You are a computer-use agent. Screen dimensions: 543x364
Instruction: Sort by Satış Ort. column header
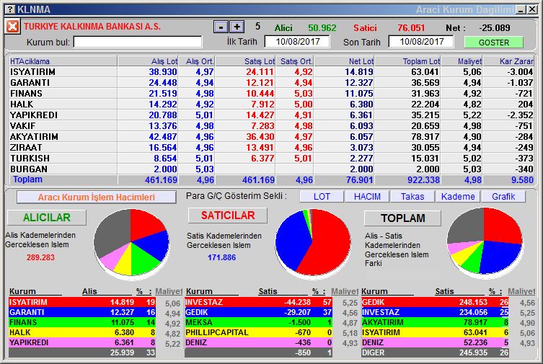294,61
